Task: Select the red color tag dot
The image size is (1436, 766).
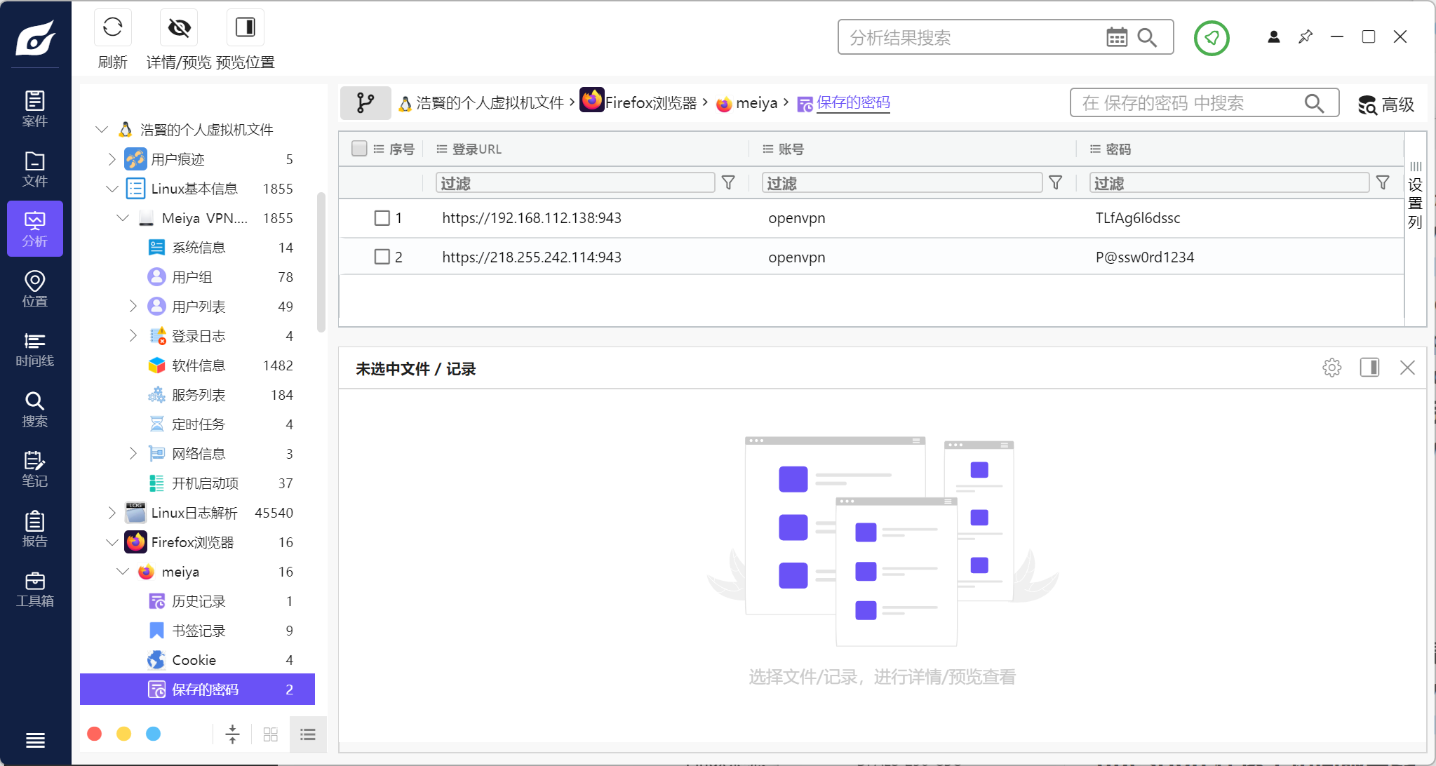Action: click(x=95, y=734)
